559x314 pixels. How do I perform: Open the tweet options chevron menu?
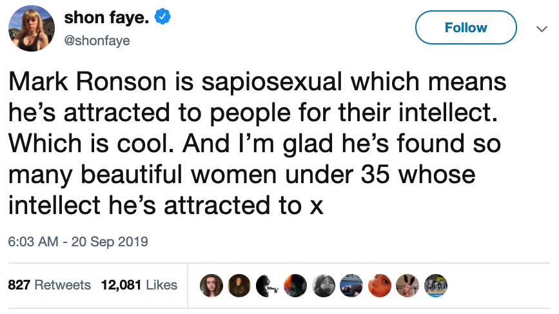(x=540, y=28)
